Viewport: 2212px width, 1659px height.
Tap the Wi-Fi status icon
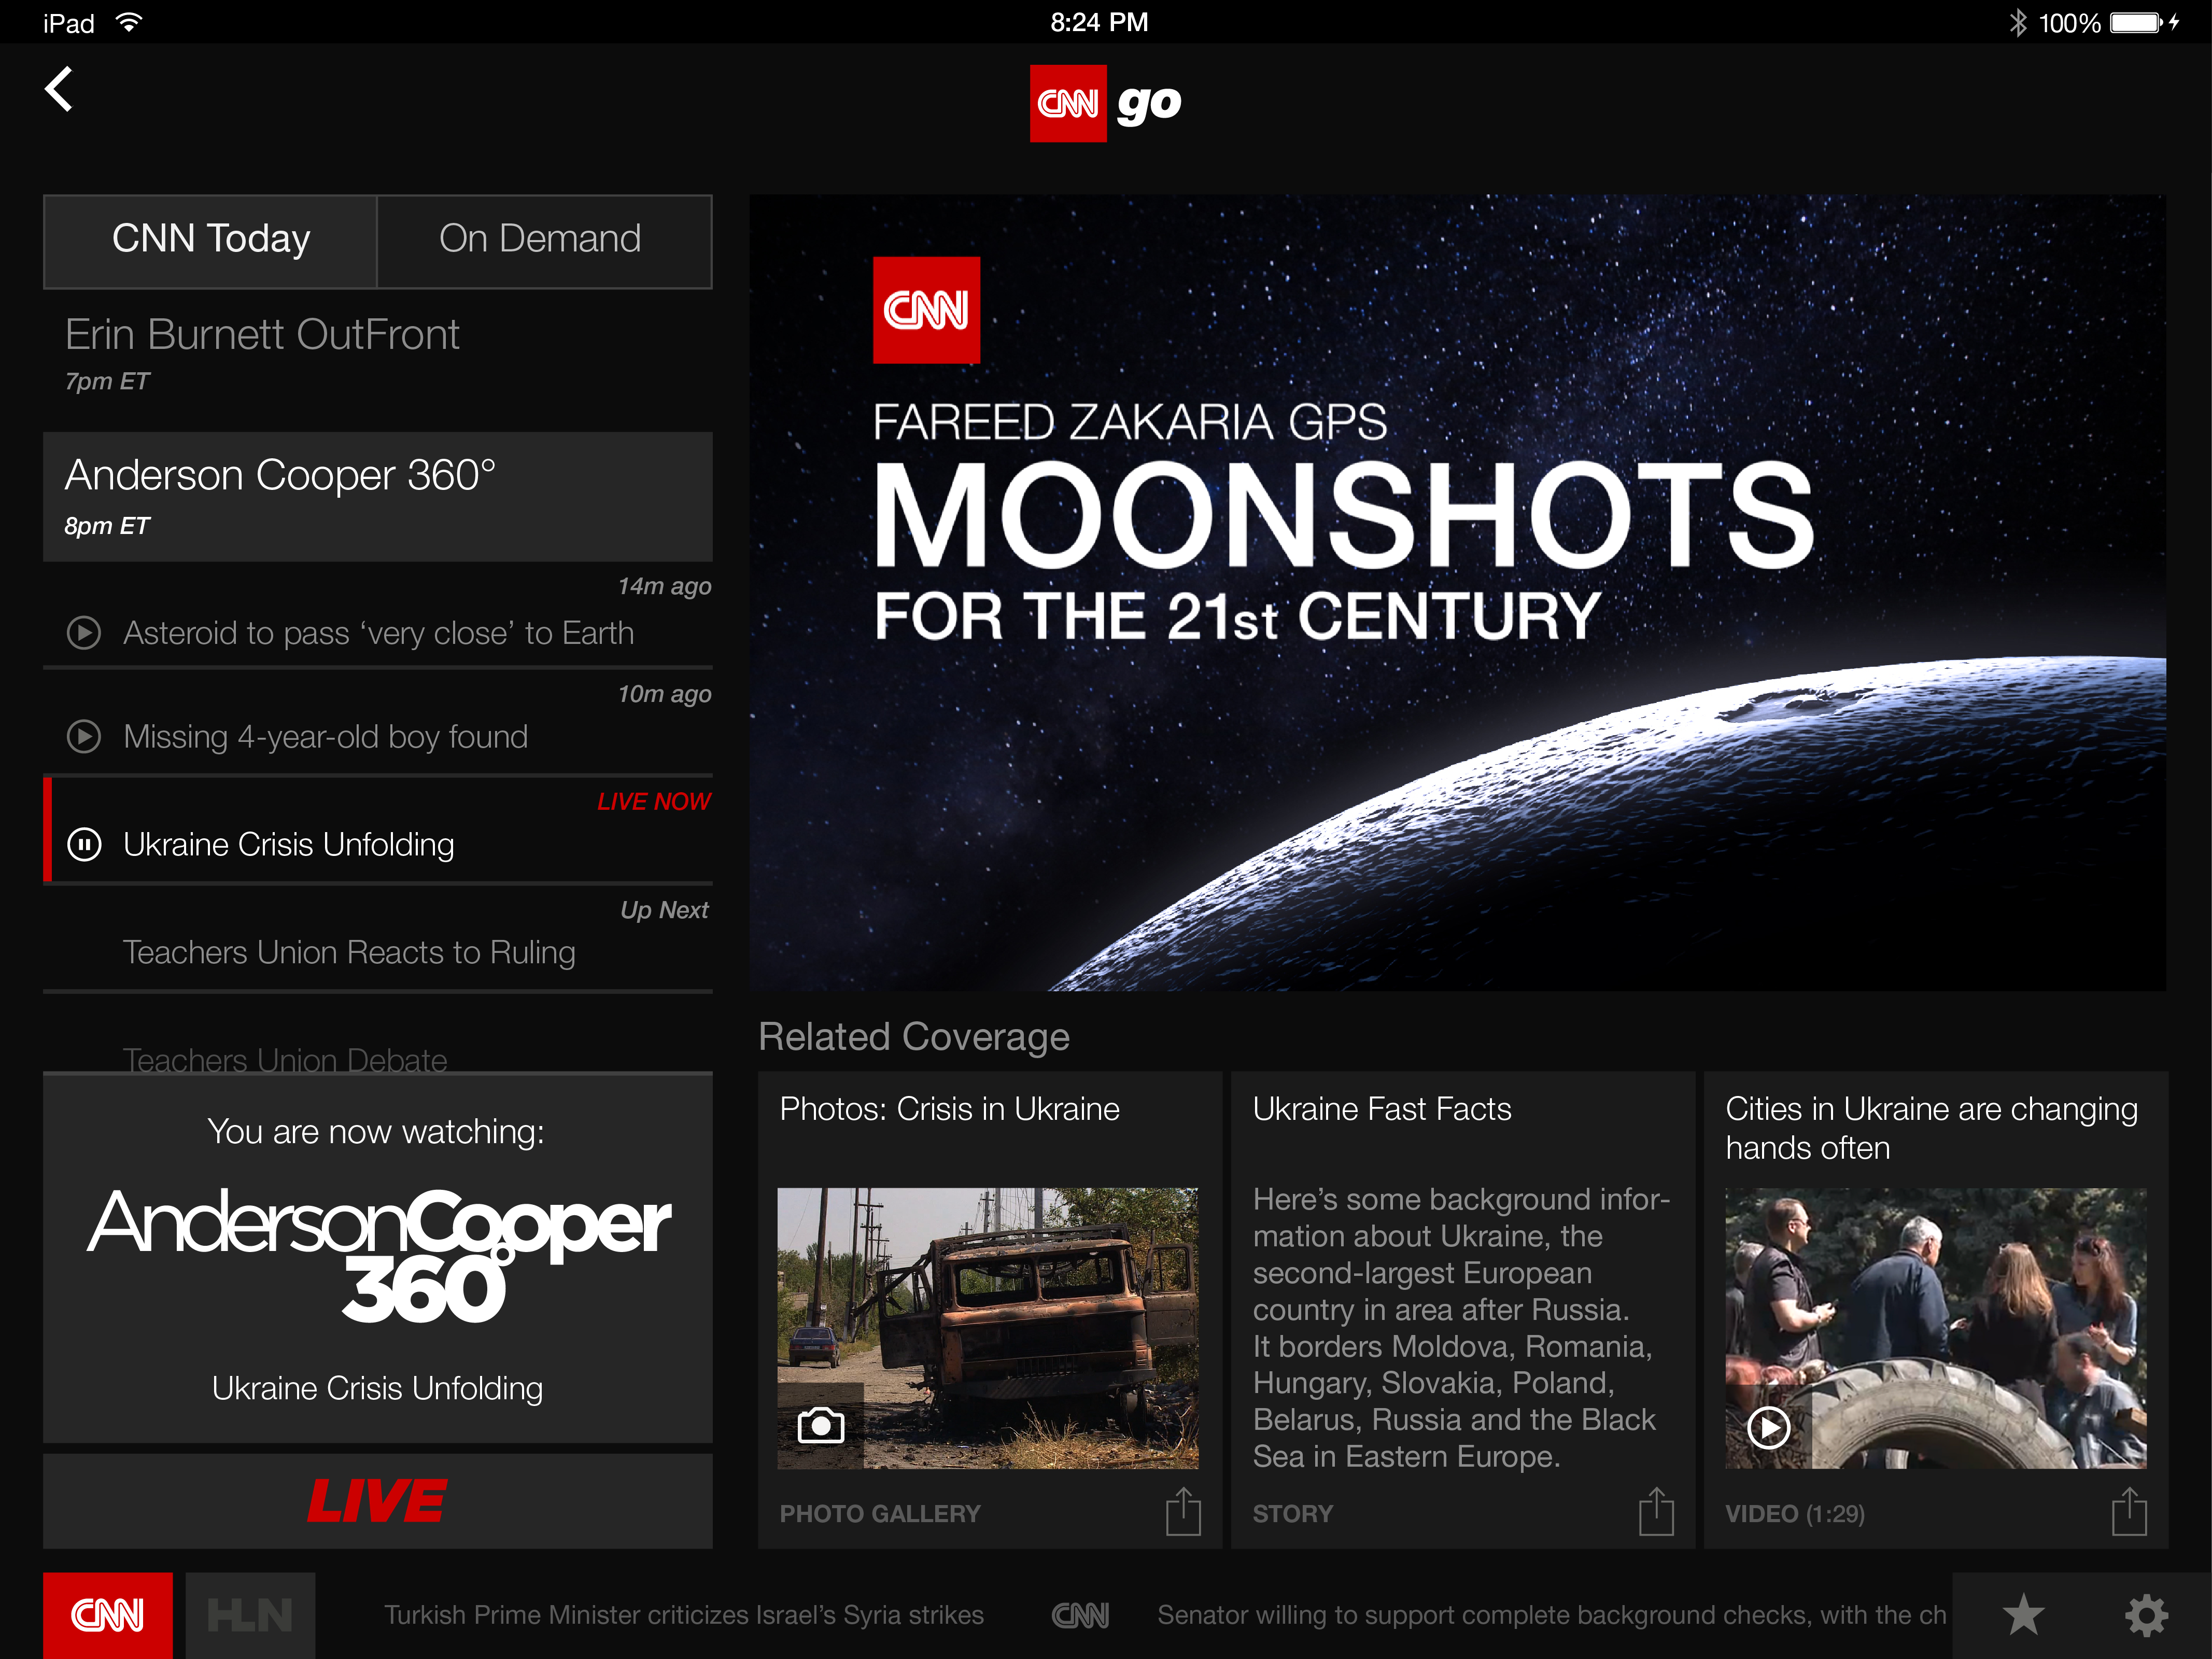128,22
